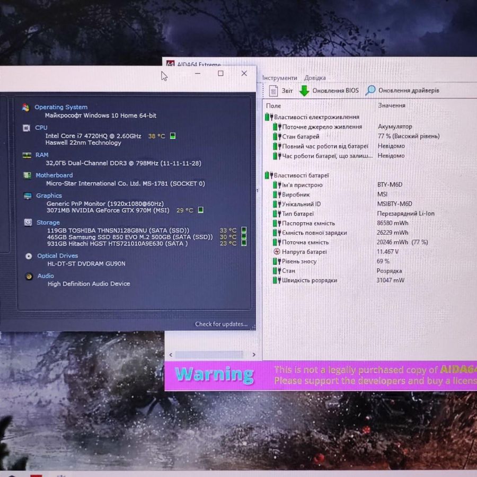
Task: Click left scroll arrow in AIDA64 tree pane
Action: click(x=171, y=355)
